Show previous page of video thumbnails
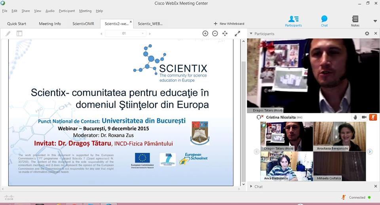 point(256,151)
